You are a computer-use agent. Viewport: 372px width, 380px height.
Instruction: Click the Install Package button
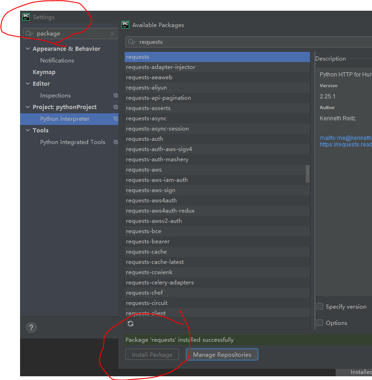point(152,354)
